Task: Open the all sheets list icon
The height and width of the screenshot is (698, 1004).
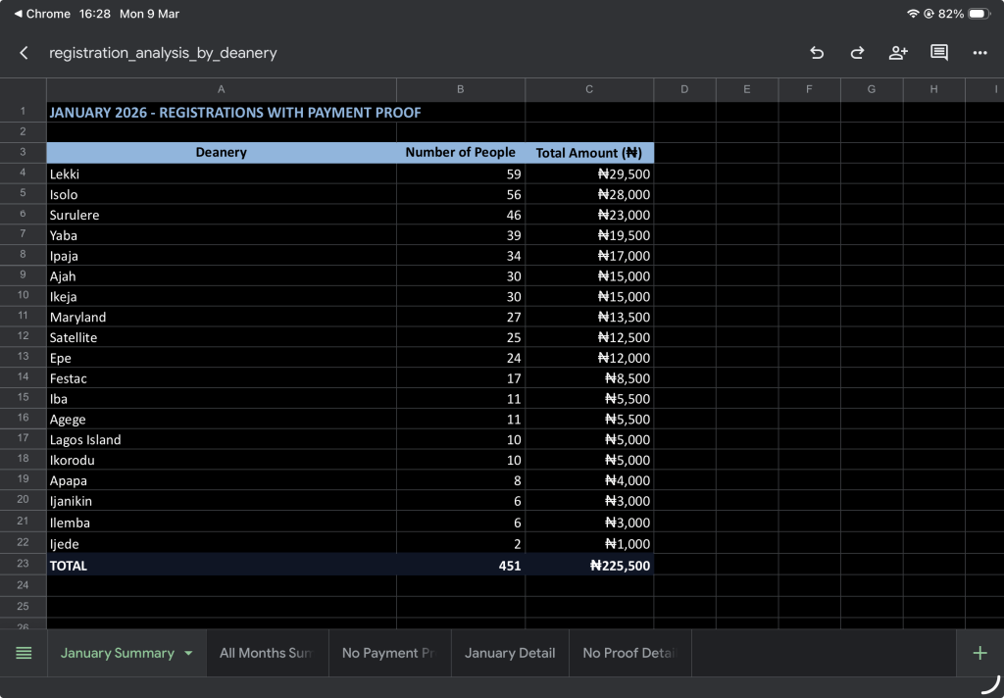Action: click(x=24, y=653)
